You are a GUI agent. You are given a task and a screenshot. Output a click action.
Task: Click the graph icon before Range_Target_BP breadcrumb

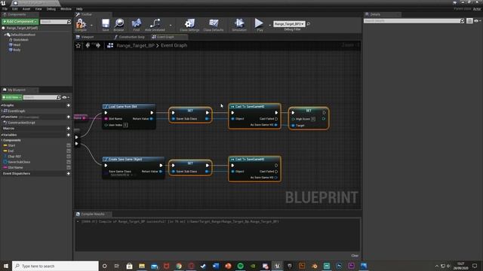pos(110,45)
